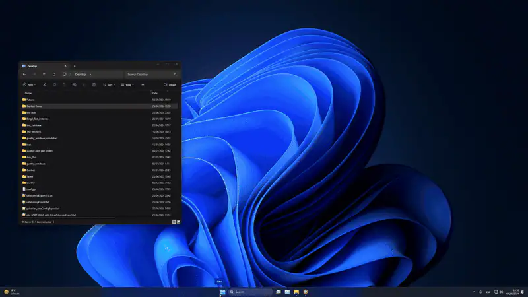Open the Sort dropdown menu
This screenshot has width=528, height=297.
tap(108, 85)
